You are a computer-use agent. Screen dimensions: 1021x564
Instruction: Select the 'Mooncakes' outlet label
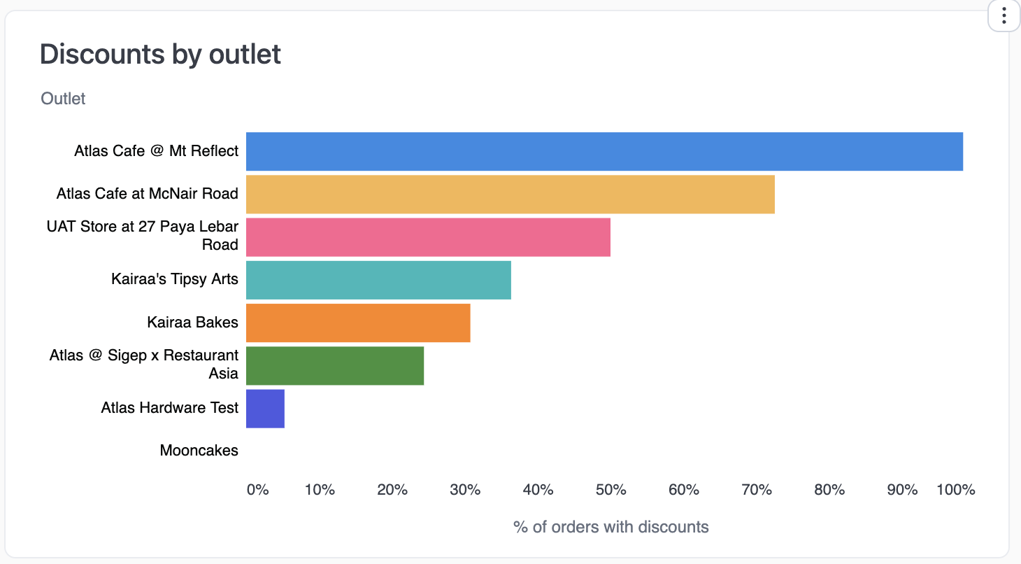pos(199,451)
